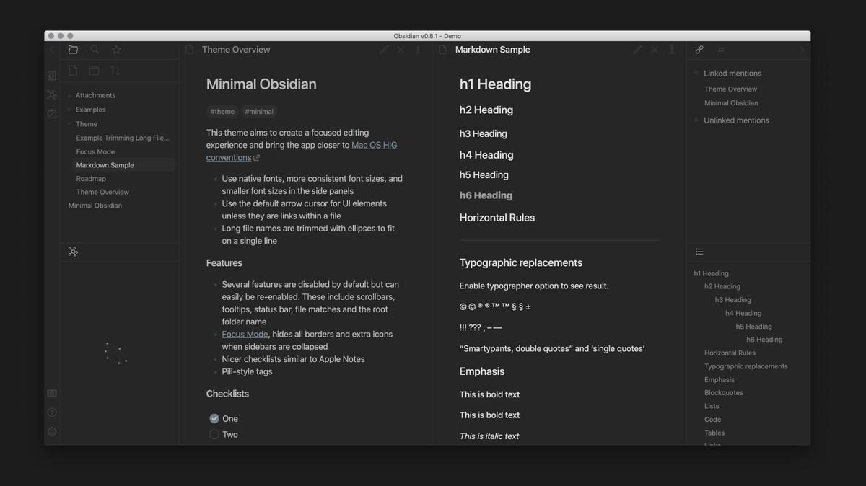Viewport: 866px width, 486px height.
Task: Check the checklist item Two
Action: pyautogui.click(x=214, y=434)
